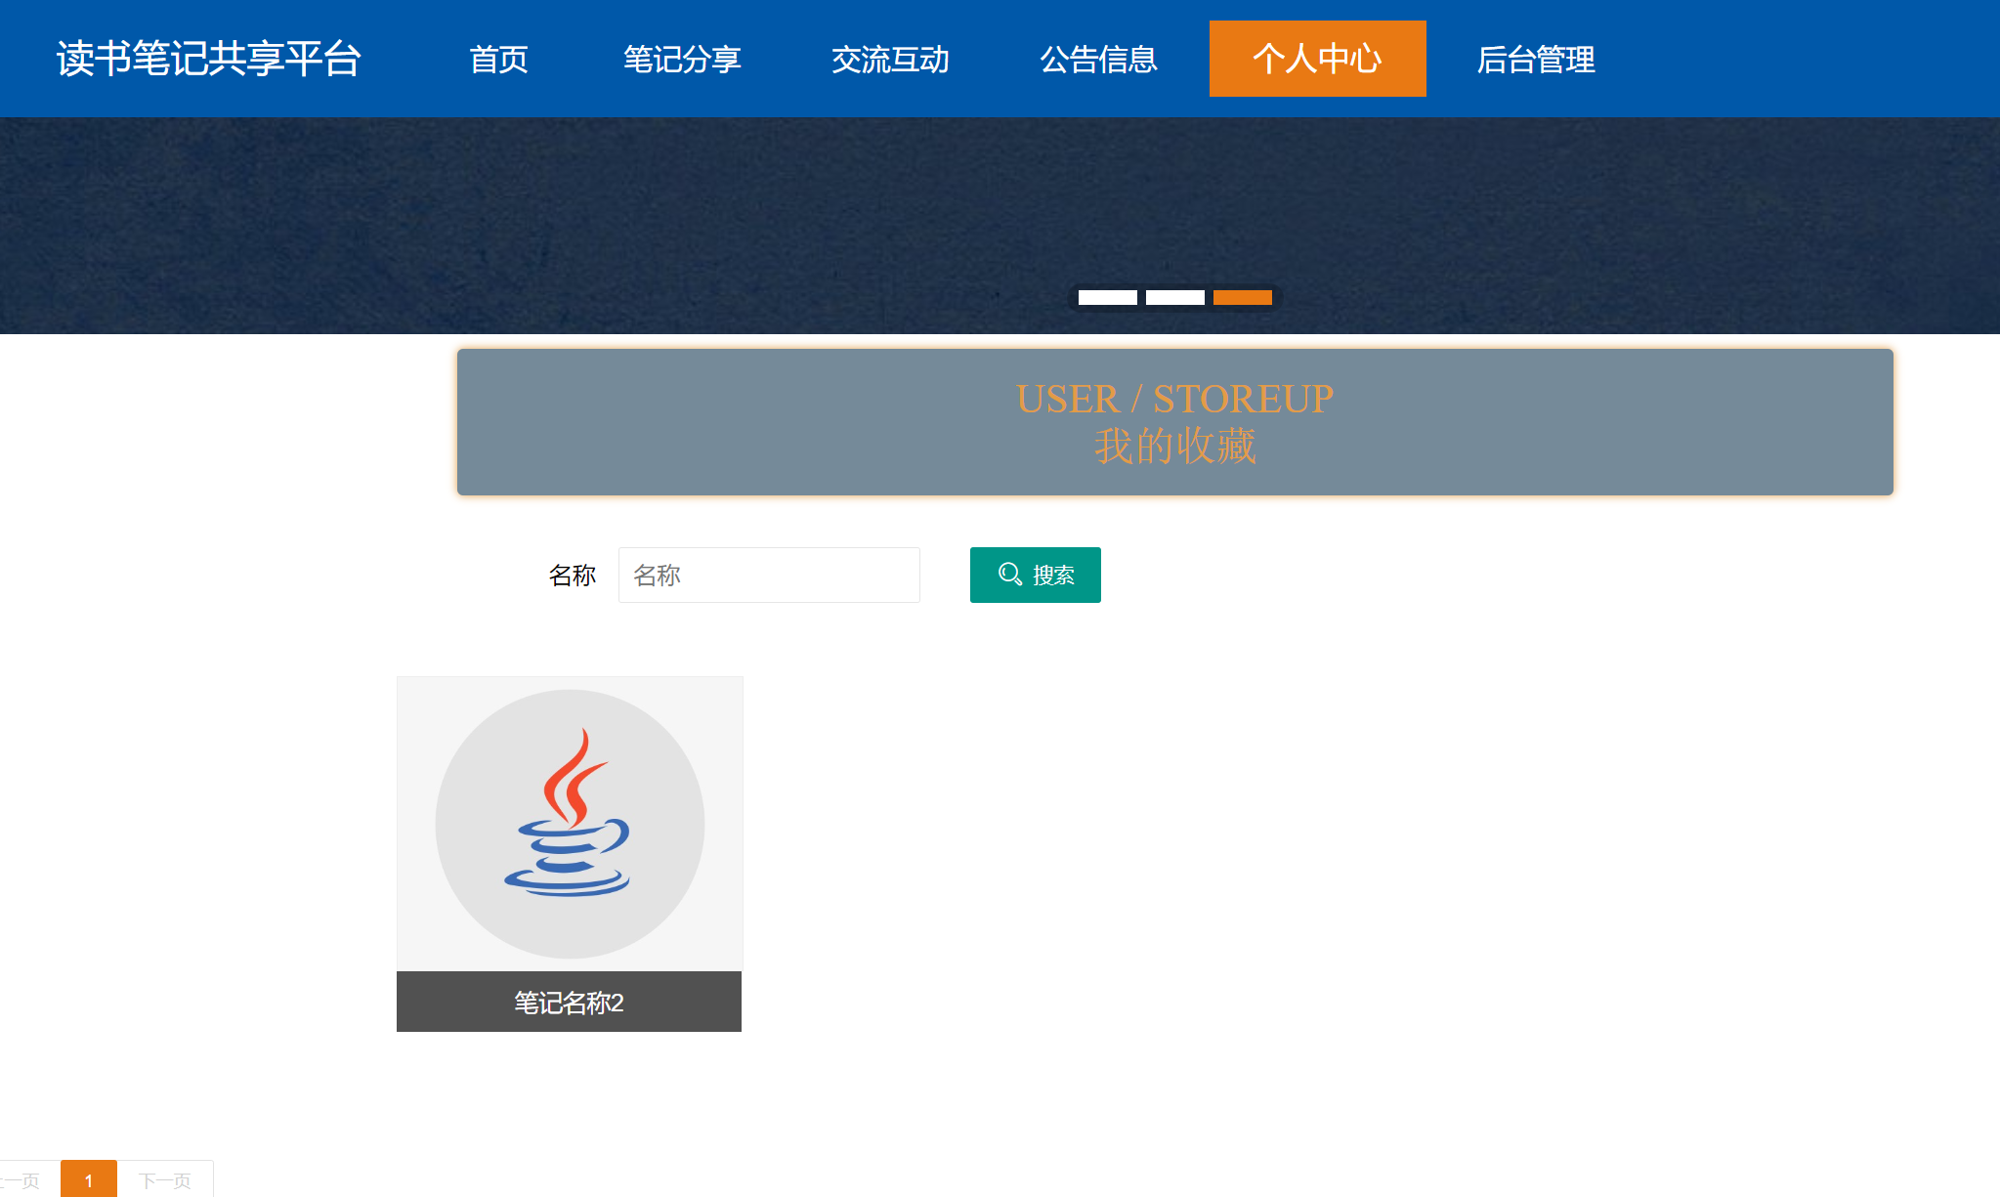Screen dimensions: 2000x1197
Task: Click the USER / STOREUP header text
Action: pos(1175,398)
